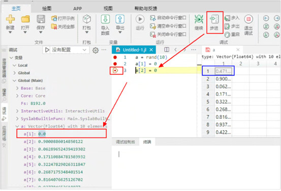
Task: Select table cell 0.471... in row 1
Action: click(x=223, y=71)
